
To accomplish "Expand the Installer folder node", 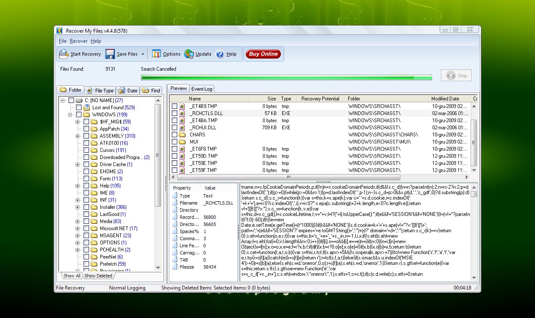I will click(78, 207).
